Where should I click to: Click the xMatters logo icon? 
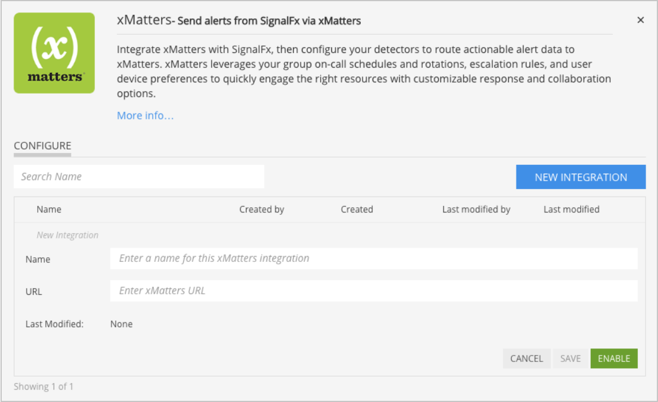[54, 53]
